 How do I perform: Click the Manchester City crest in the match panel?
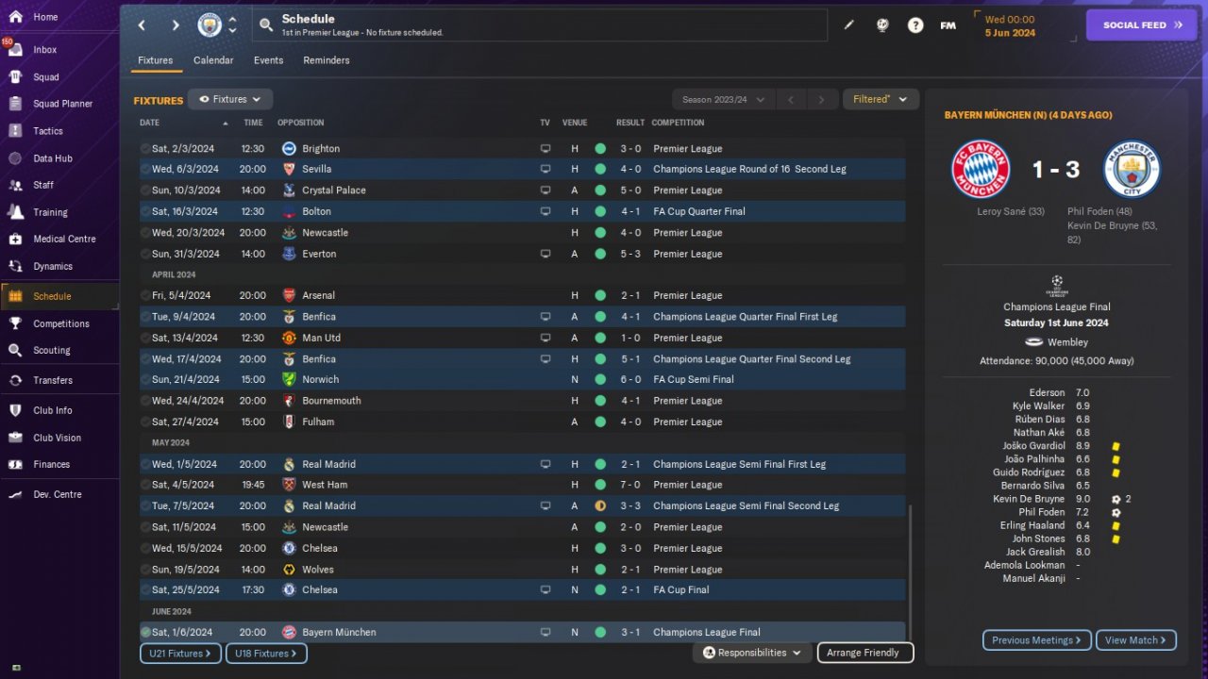point(1132,170)
